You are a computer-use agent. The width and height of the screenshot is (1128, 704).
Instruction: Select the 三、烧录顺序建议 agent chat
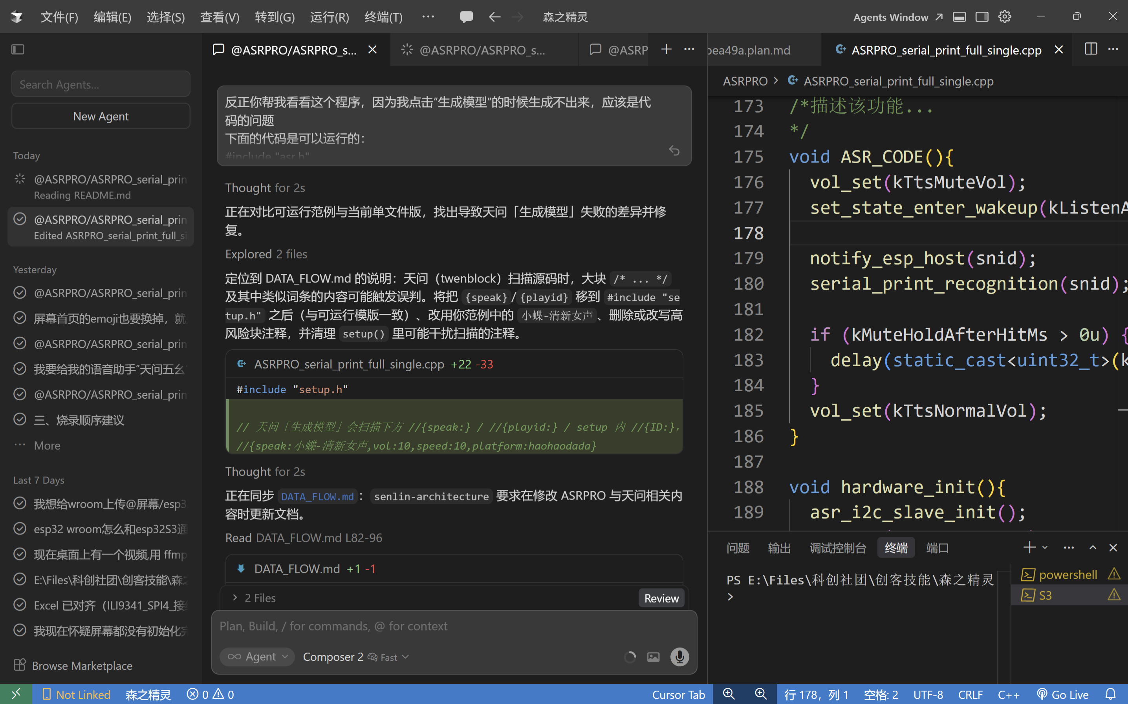click(101, 420)
